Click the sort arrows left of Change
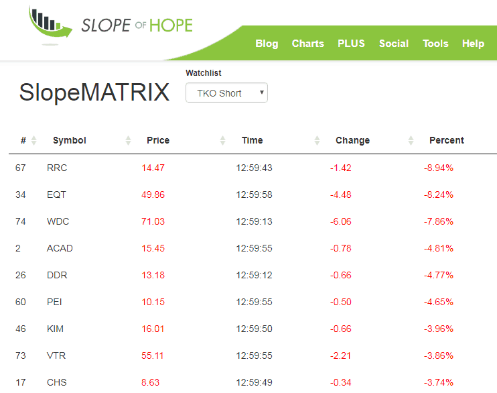This screenshot has height=393, width=497. click(317, 140)
